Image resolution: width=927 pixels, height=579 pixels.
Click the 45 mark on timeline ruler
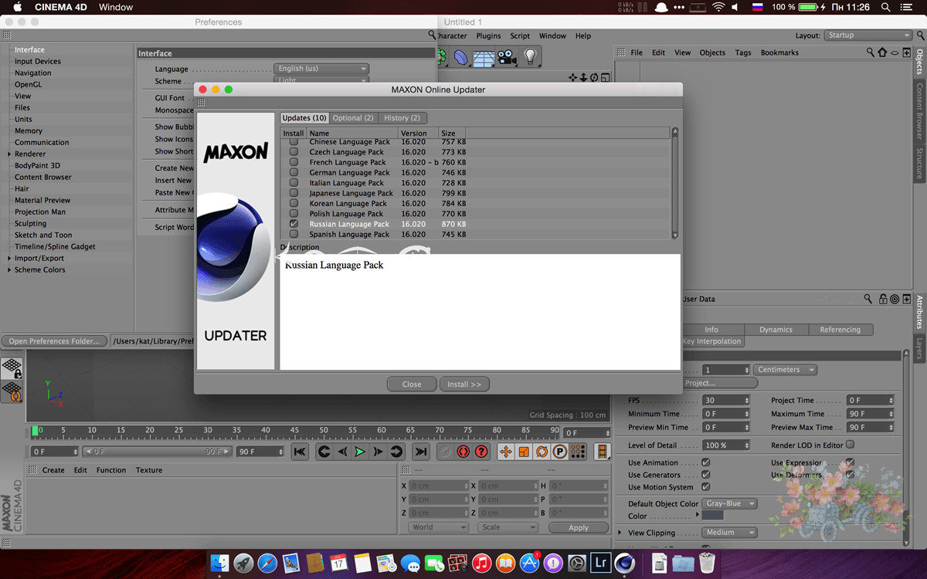point(294,430)
